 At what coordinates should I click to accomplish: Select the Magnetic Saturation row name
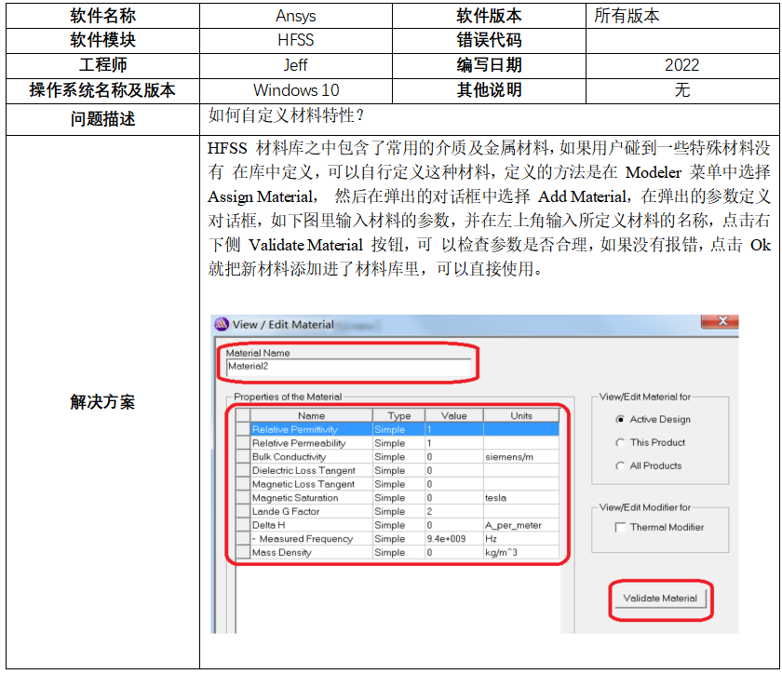[x=311, y=498]
